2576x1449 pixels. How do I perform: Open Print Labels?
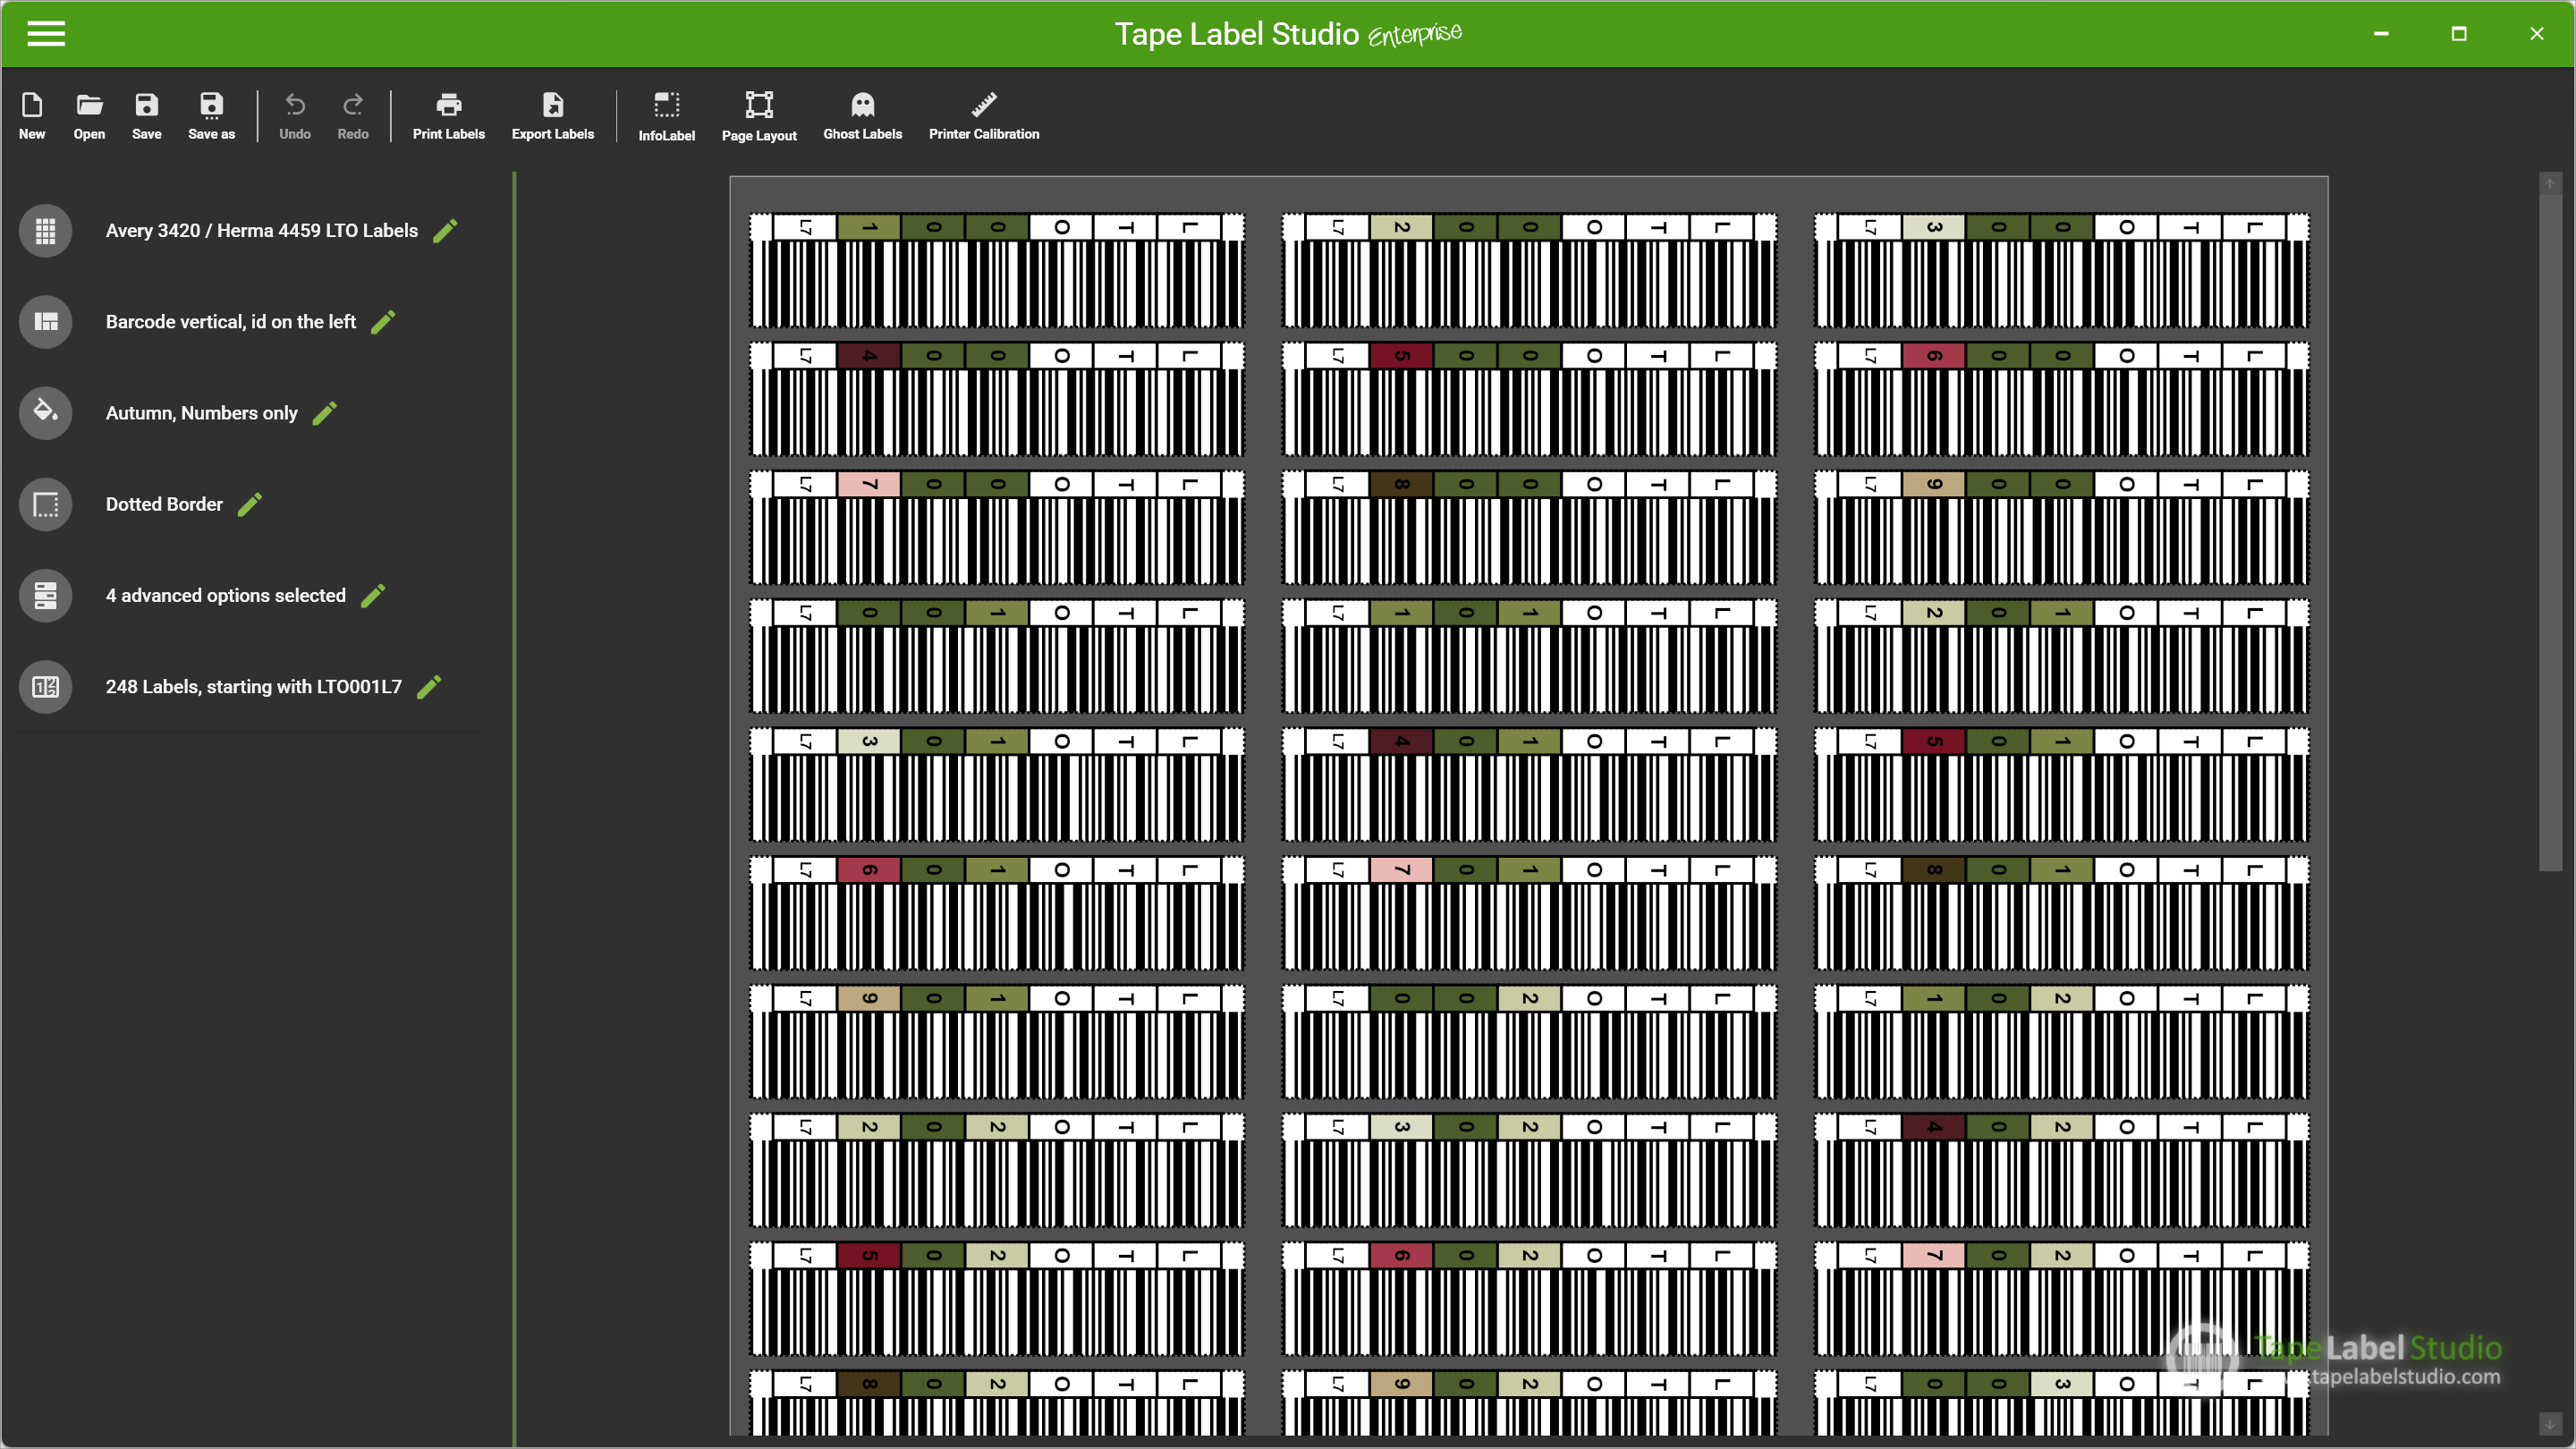coord(448,116)
